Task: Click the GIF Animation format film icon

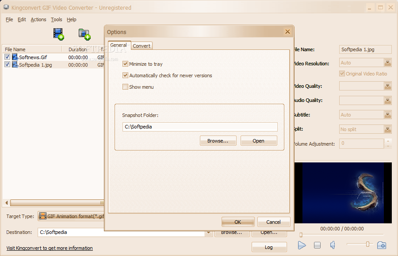Action: [43, 216]
